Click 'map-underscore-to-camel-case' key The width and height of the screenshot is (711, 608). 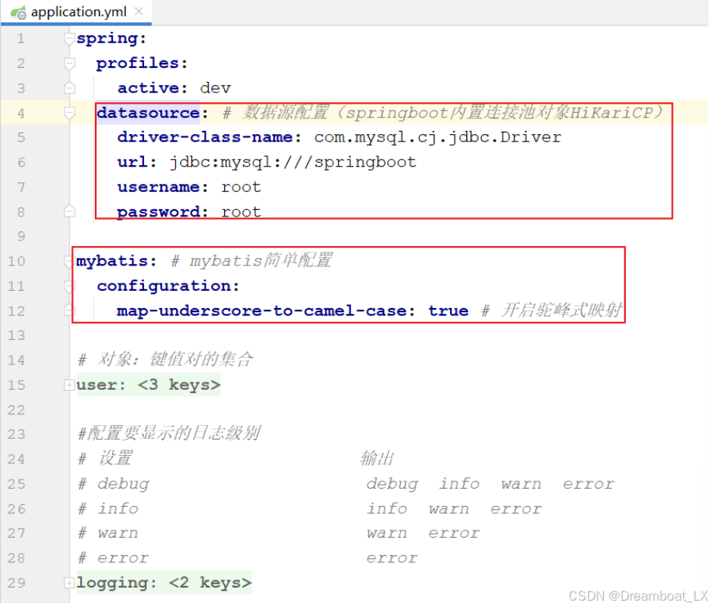tap(262, 311)
